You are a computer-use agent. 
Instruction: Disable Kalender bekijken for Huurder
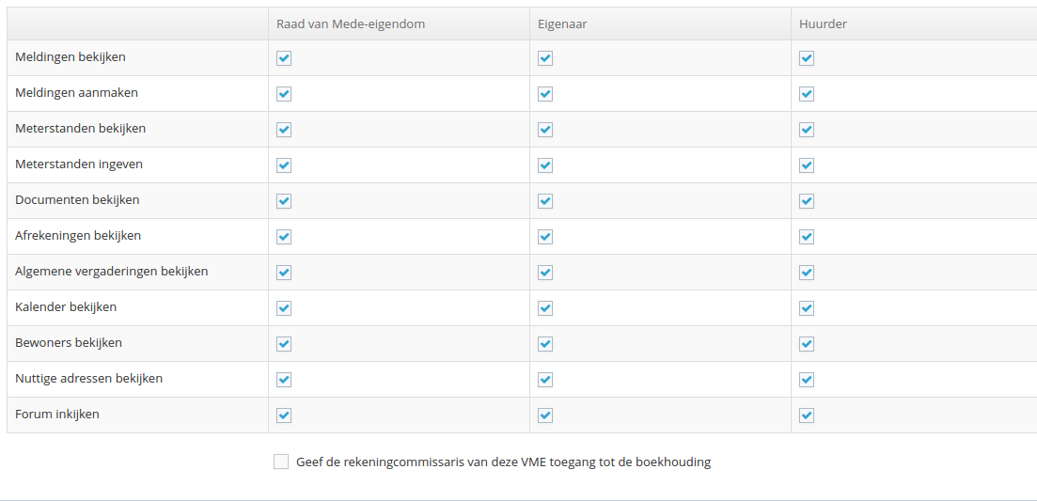[x=806, y=308]
